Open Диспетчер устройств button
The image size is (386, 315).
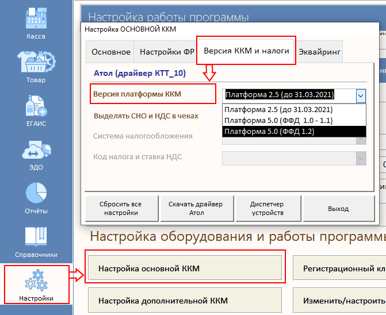[x=266, y=209]
